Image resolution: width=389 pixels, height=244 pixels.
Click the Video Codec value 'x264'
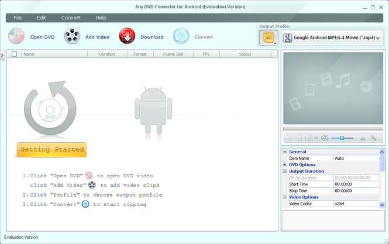[356, 204]
